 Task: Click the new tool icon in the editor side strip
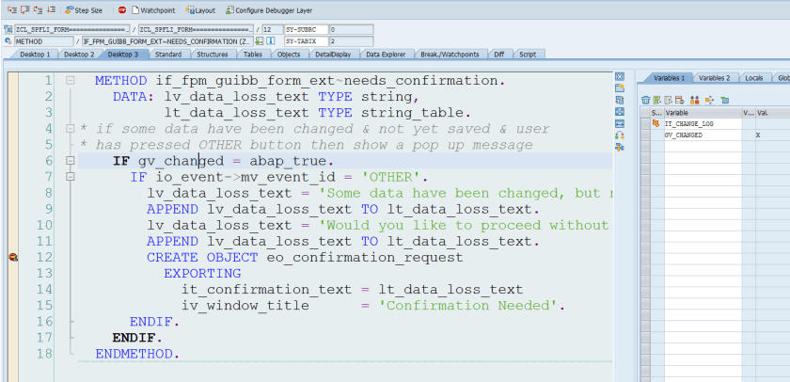tap(620, 88)
